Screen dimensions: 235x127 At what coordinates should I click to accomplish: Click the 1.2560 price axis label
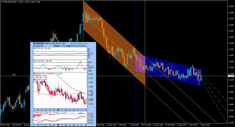pos(231,6)
